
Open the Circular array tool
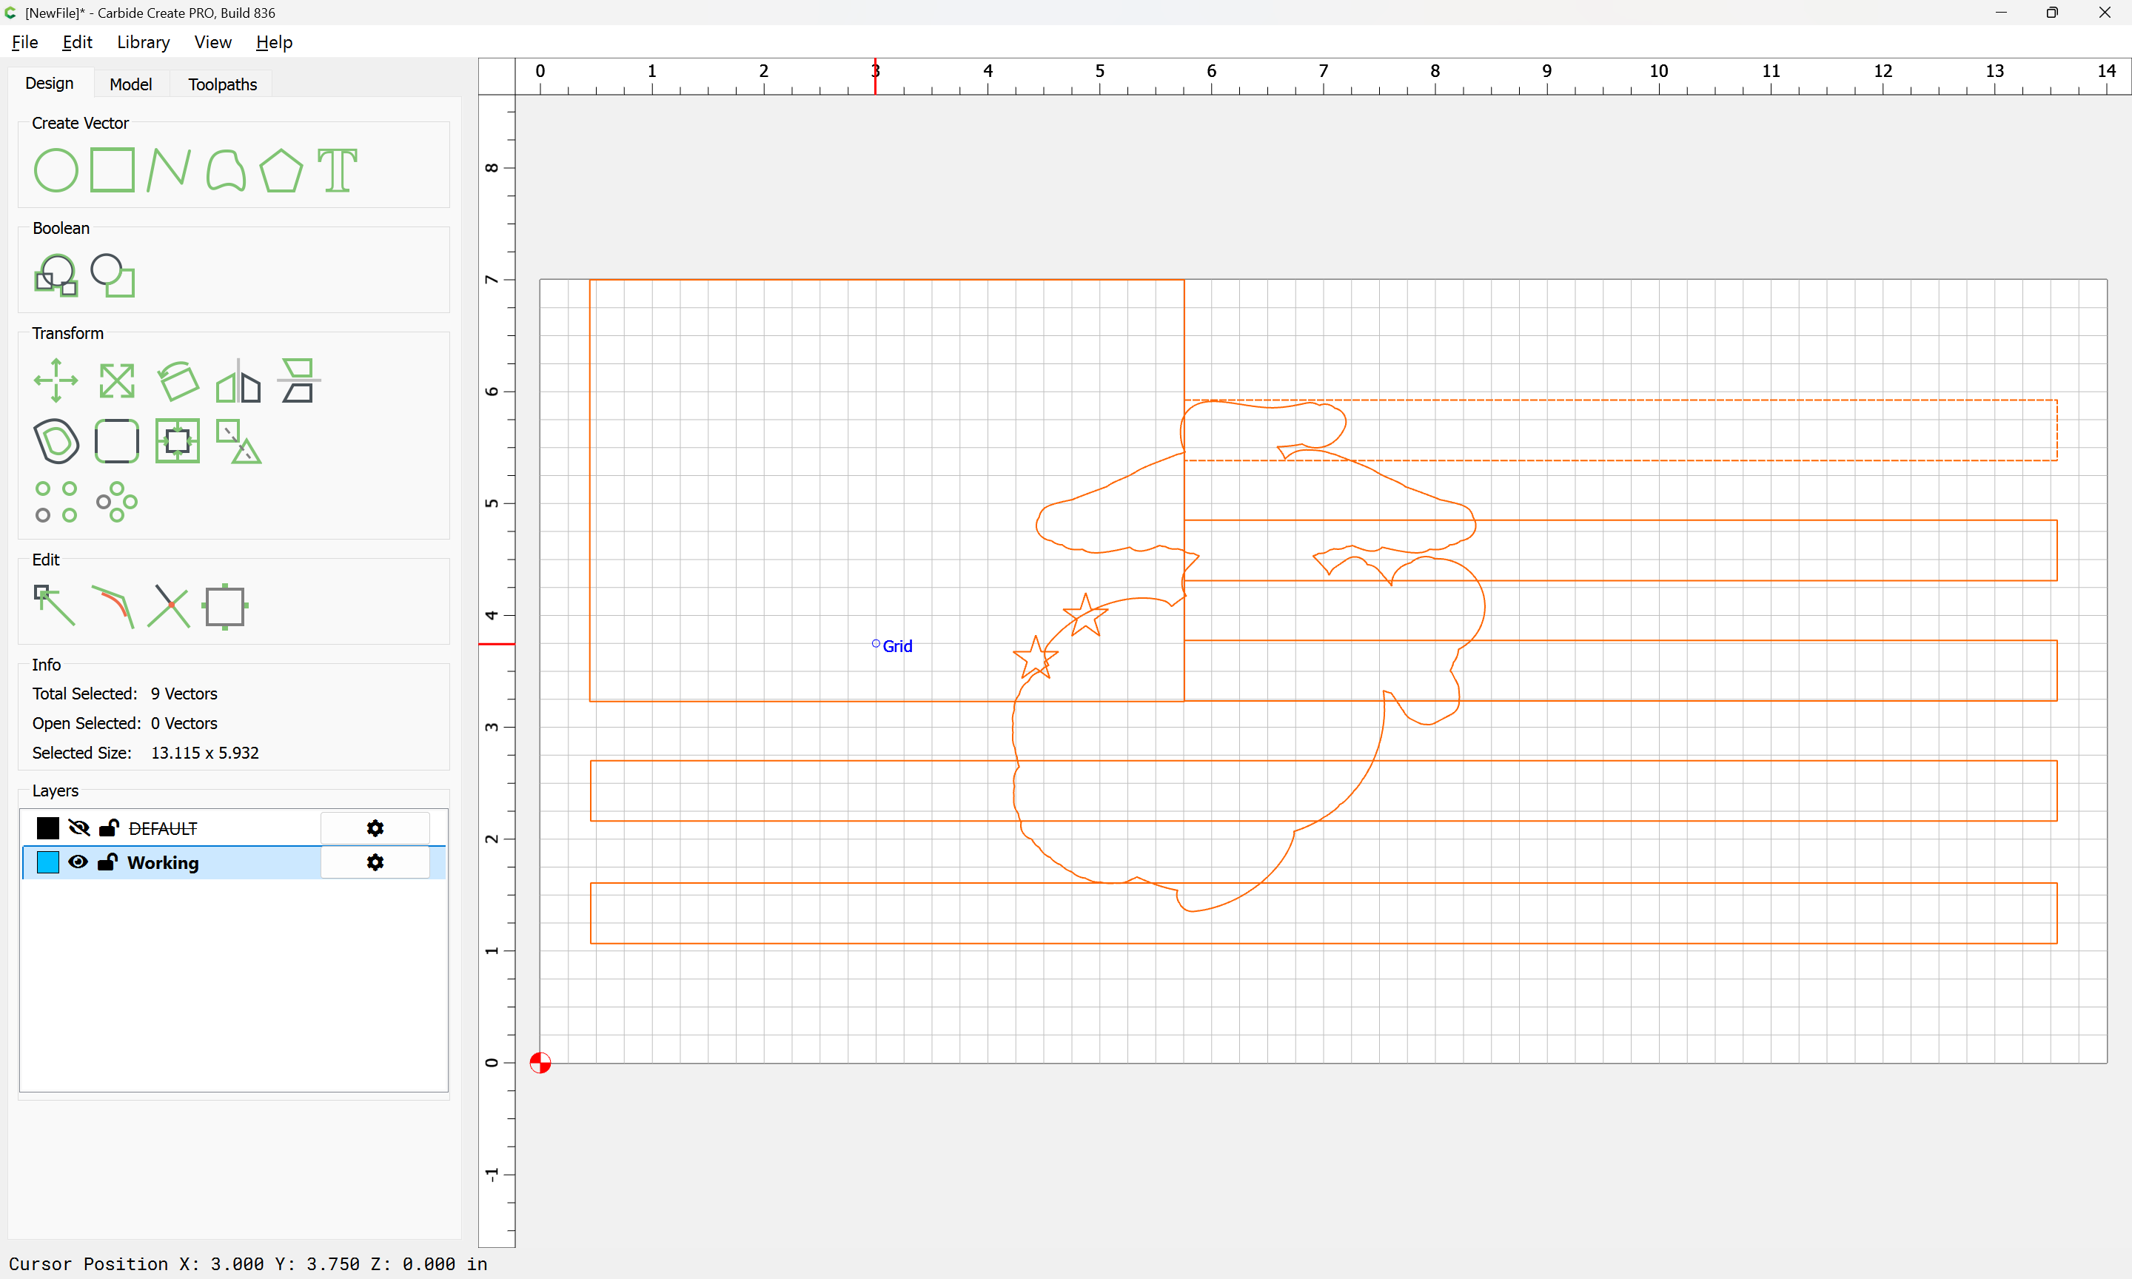pyautogui.click(x=116, y=503)
